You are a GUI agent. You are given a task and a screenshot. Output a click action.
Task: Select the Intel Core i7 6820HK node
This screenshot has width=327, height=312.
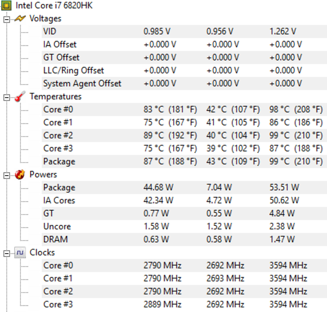[x=54, y=5]
